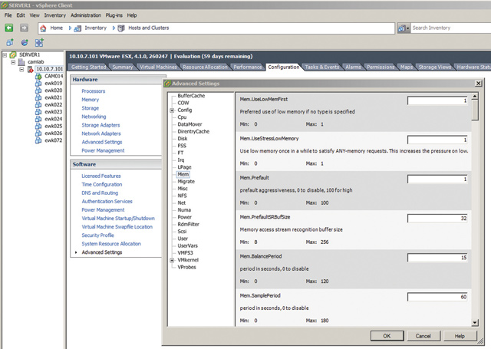Click the third toolbar icon with plus

pyautogui.click(x=39, y=42)
